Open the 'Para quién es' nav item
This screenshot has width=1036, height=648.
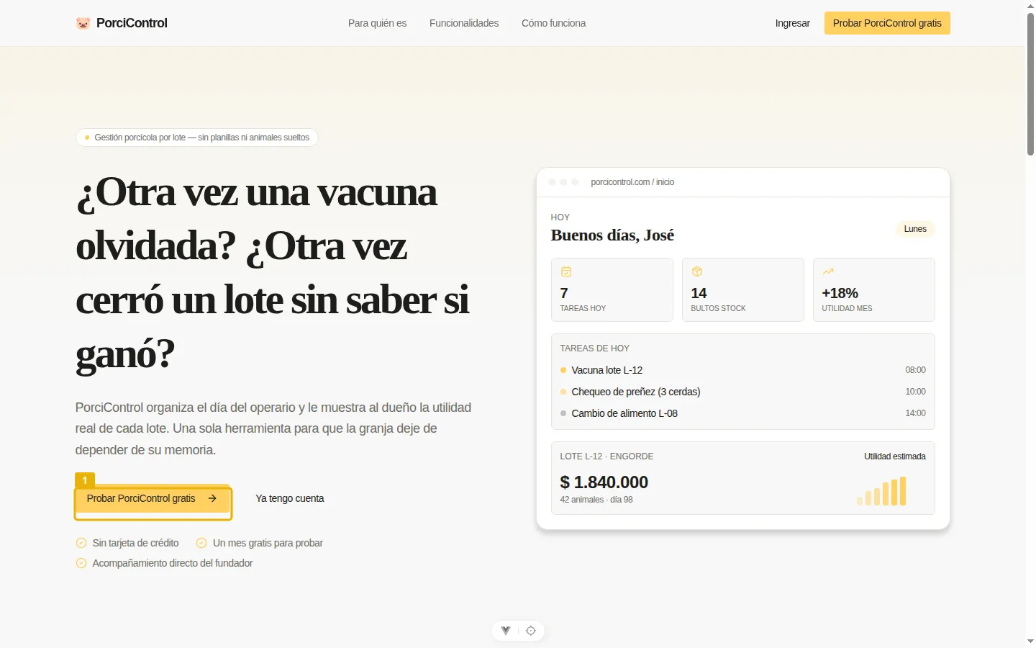tap(377, 23)
